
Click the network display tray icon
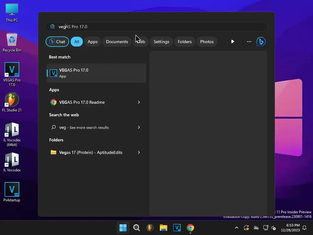tap(266, 228)
